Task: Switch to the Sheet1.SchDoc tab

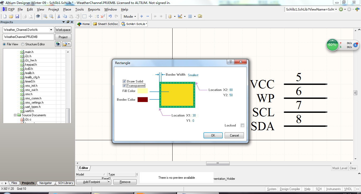Action: click(105, 24)
